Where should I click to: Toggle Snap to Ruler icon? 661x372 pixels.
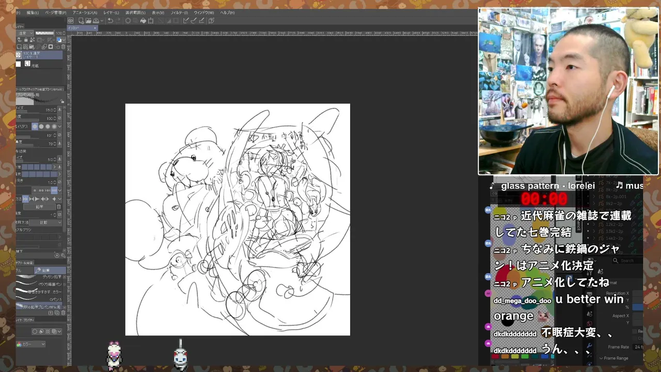point(186,21)
